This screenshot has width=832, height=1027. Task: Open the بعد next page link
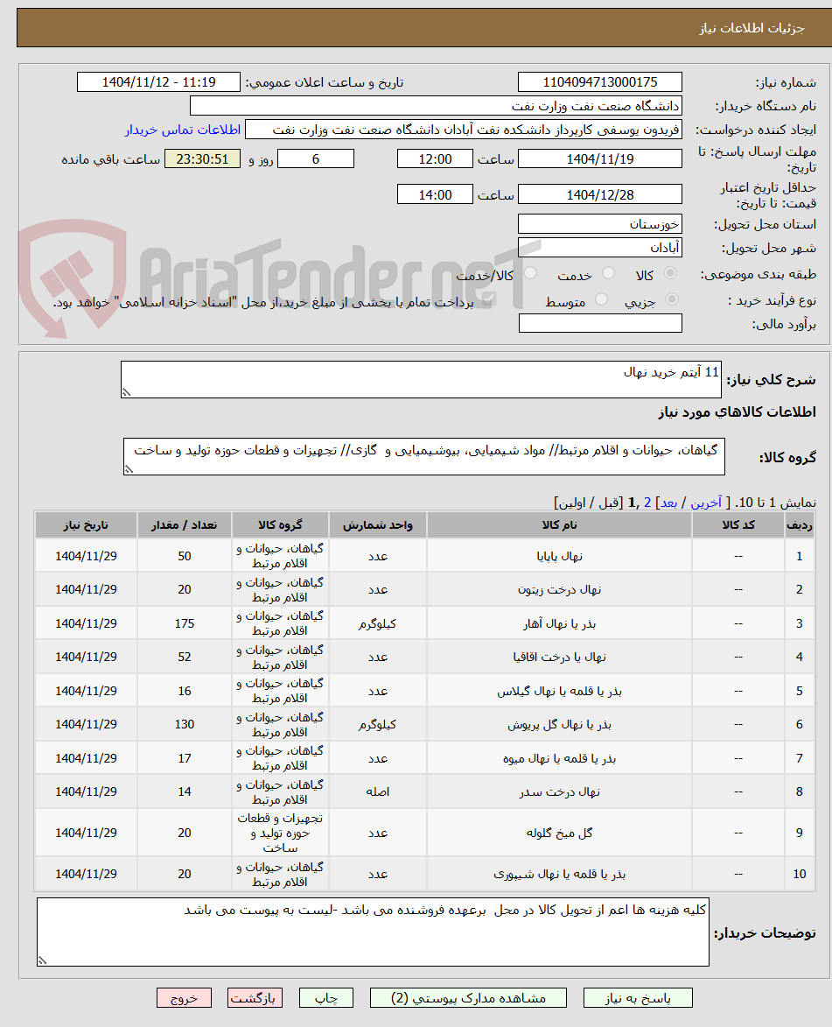point(668,503)
